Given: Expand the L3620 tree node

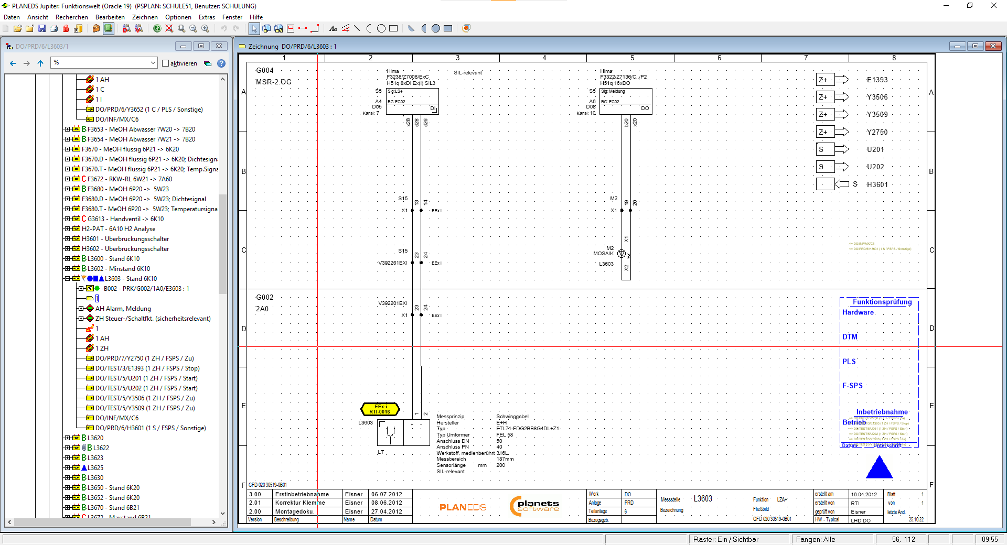Looking at the screenshot, I should [x=67, y=438].
